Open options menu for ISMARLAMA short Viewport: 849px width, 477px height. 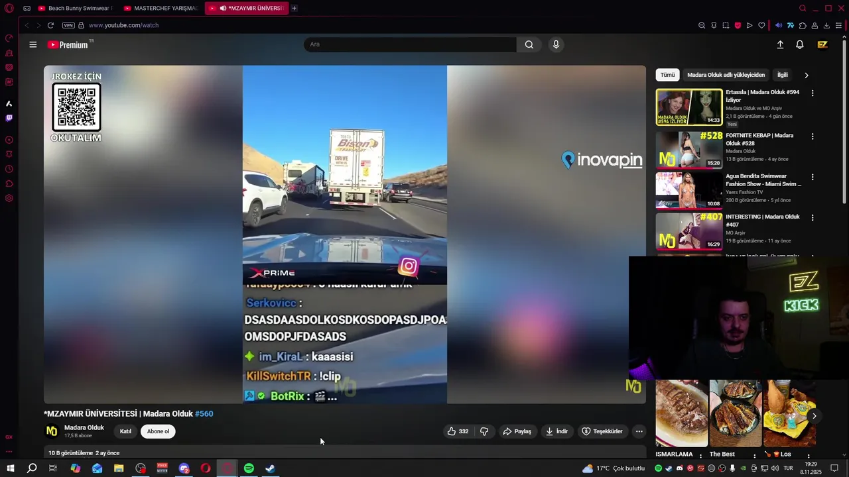tap(700, 456)
